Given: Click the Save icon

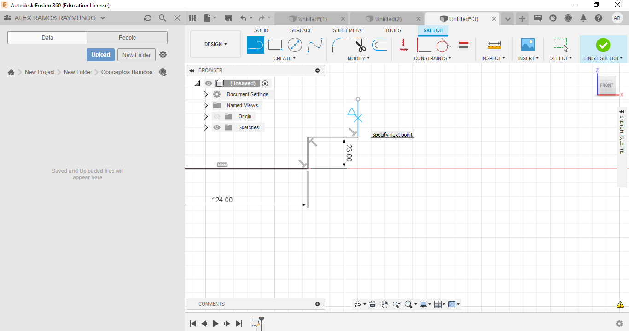Looking at the screenshot, I should pos(228,18).
